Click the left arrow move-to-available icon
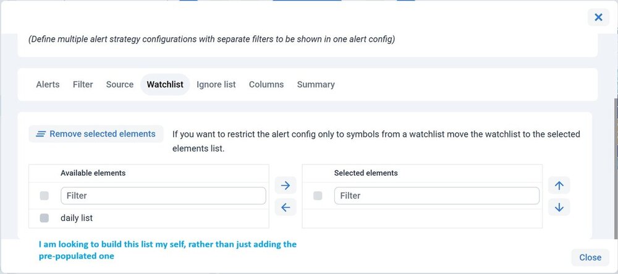618x274 pixels. pyautogui.click(x=285, y=207)
